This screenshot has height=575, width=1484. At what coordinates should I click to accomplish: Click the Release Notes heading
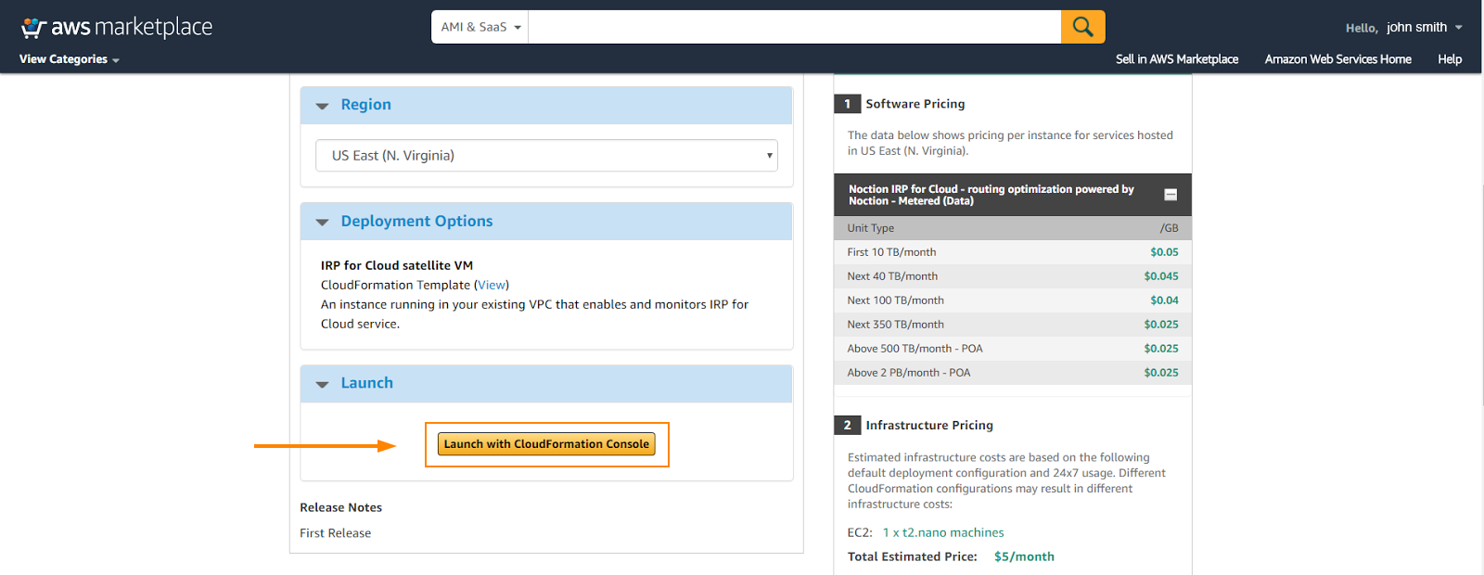coord(340,507)
